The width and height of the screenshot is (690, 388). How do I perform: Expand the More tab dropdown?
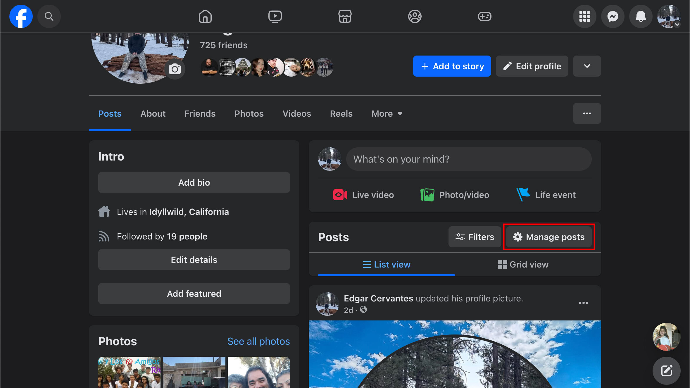387,113
